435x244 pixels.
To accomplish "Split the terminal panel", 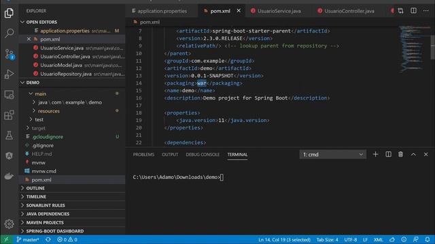I will click(x=388, y=155).
